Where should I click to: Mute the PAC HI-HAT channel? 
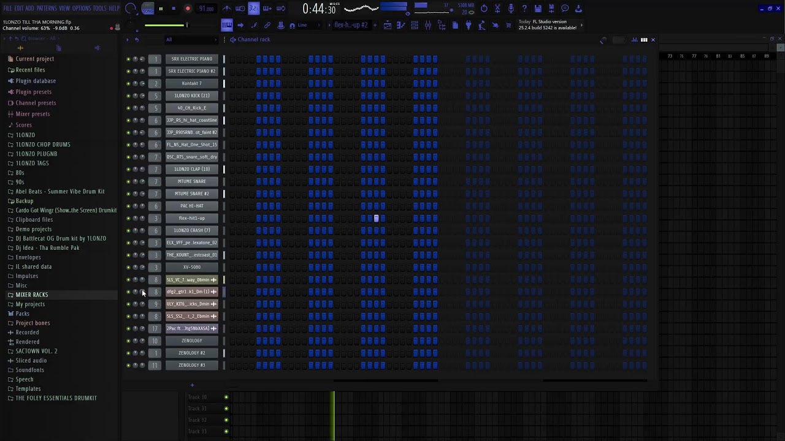tap(128, 206)
